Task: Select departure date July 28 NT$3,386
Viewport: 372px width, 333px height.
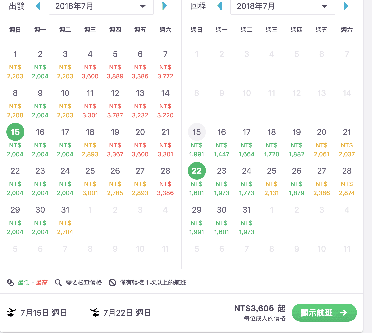Action: click(x=165, y=182)
